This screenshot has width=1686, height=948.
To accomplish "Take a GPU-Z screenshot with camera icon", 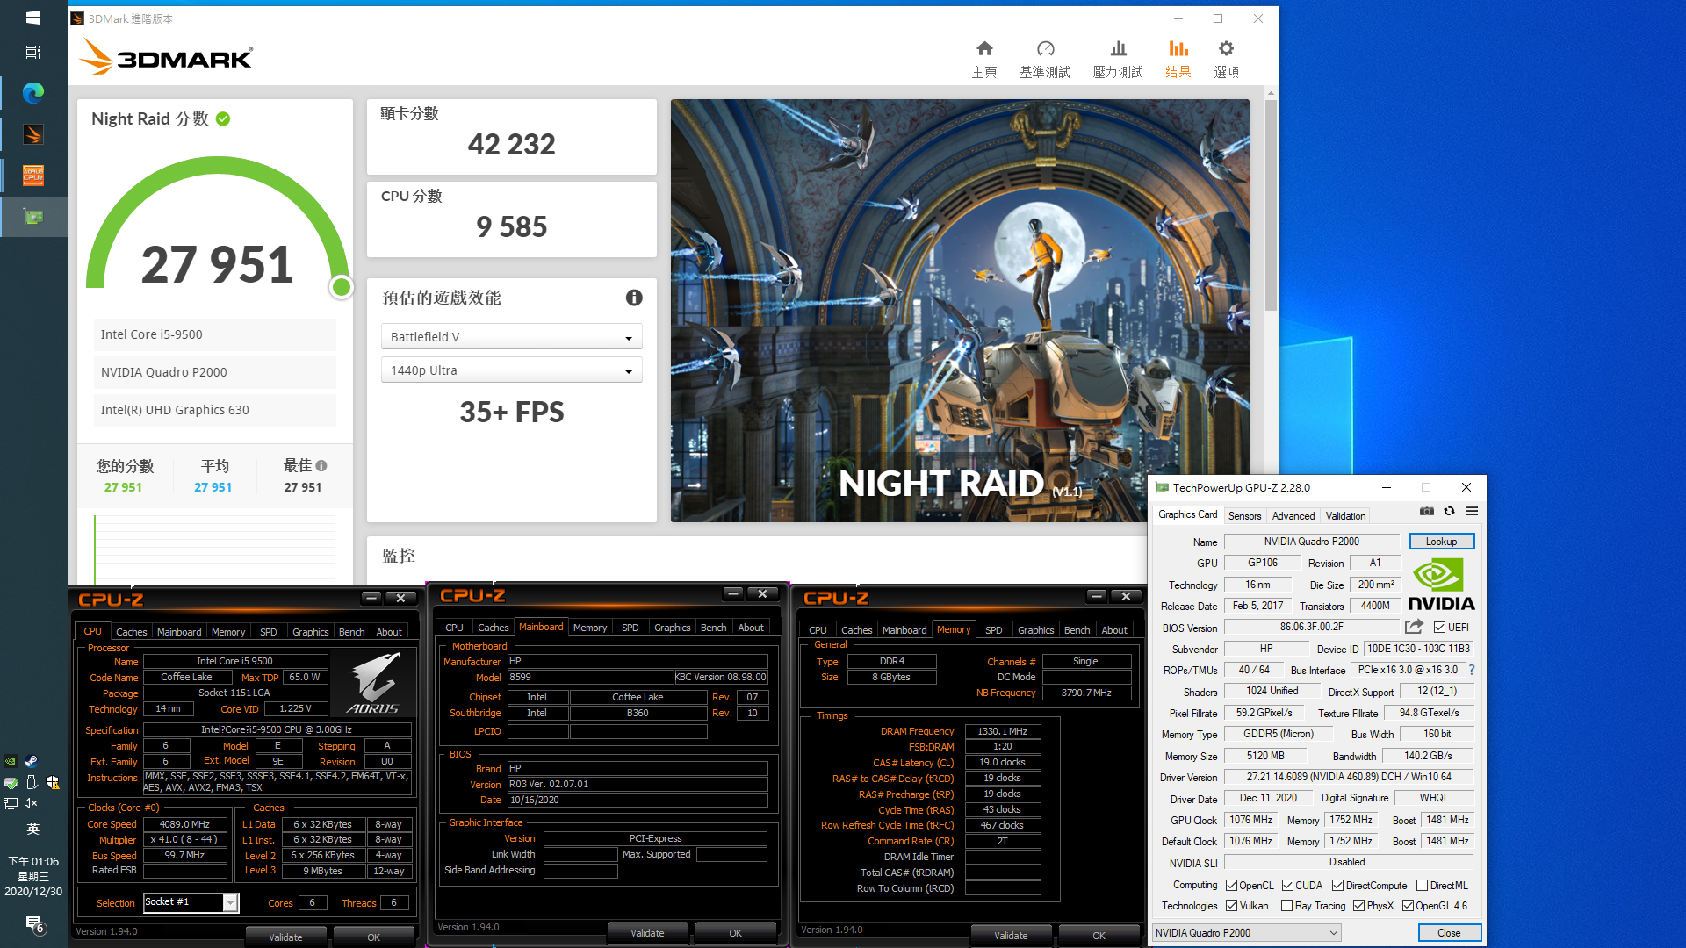I will click(x=1427, y=511).
